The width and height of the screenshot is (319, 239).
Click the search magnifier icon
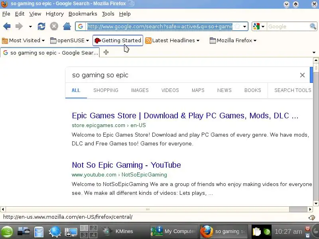(x=313, y=26)
